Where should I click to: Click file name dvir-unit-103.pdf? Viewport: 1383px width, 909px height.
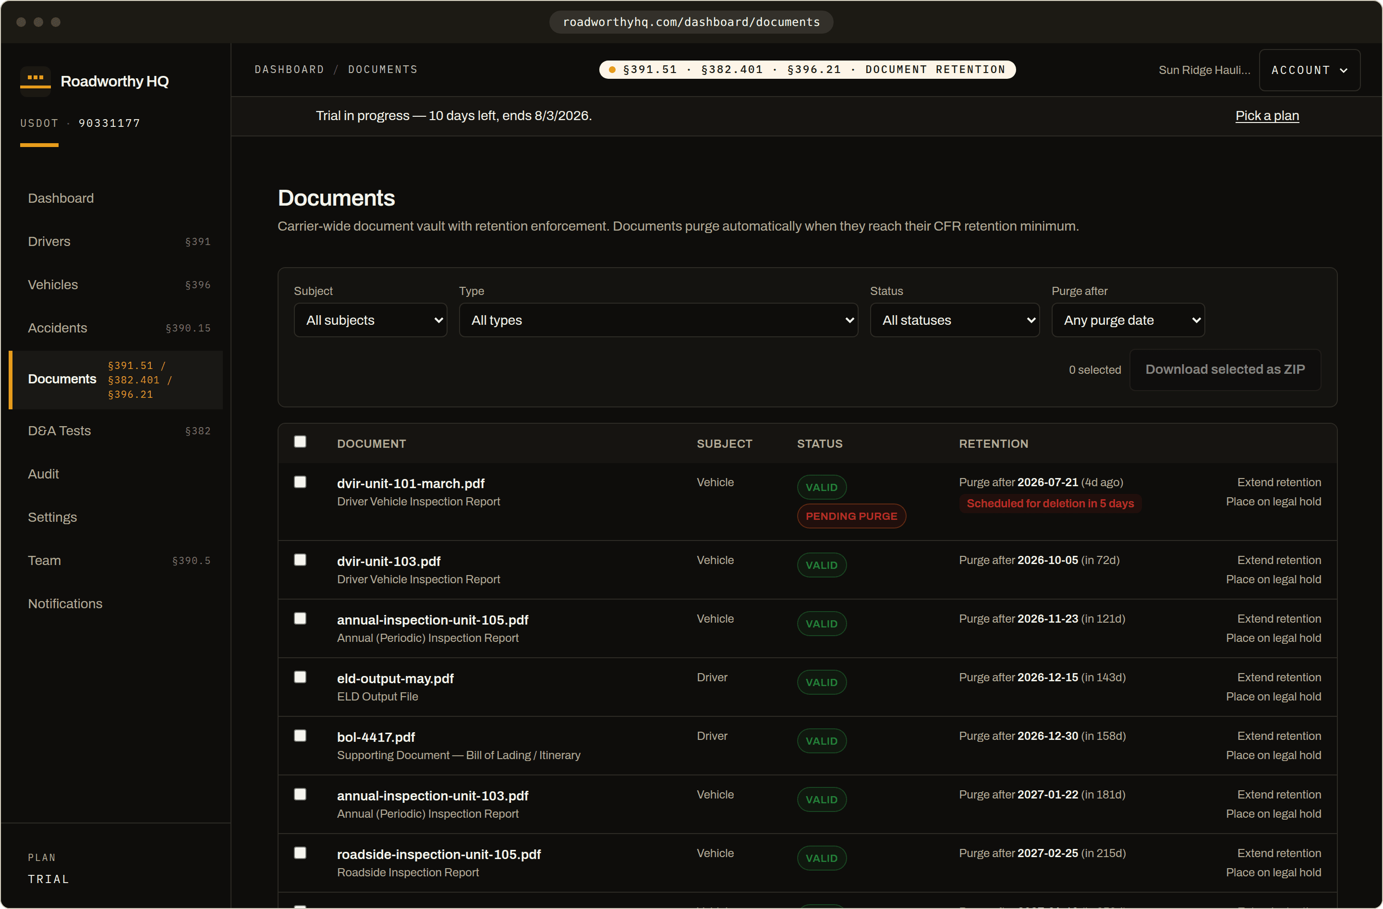[x=389, y=562]
